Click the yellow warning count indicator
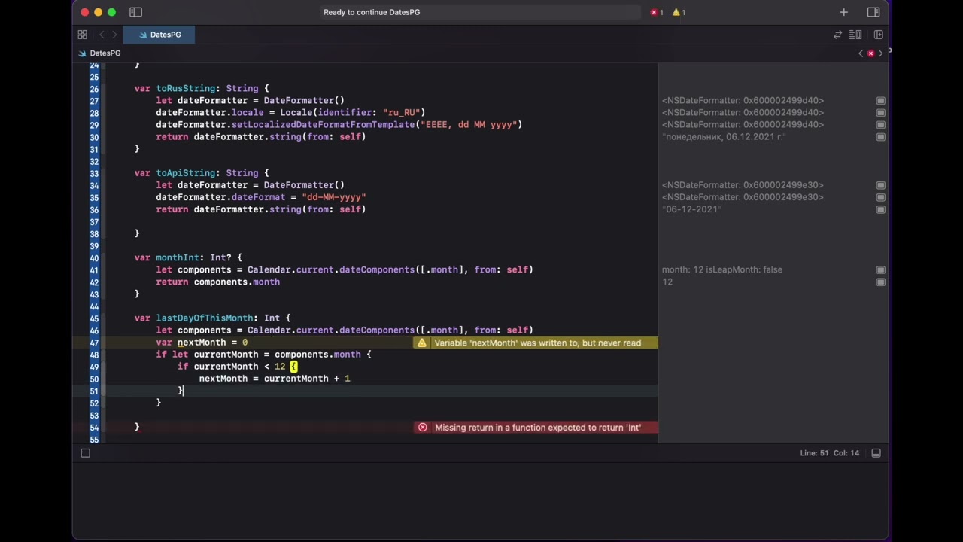 679,12
